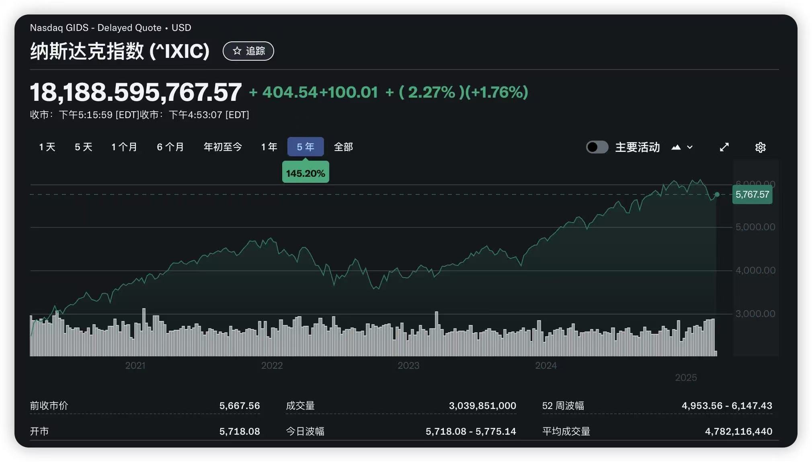This screenshot has width=812, height=462.
Task: Click the 前收市价 value 5,667.56
Action: (240, 406)
